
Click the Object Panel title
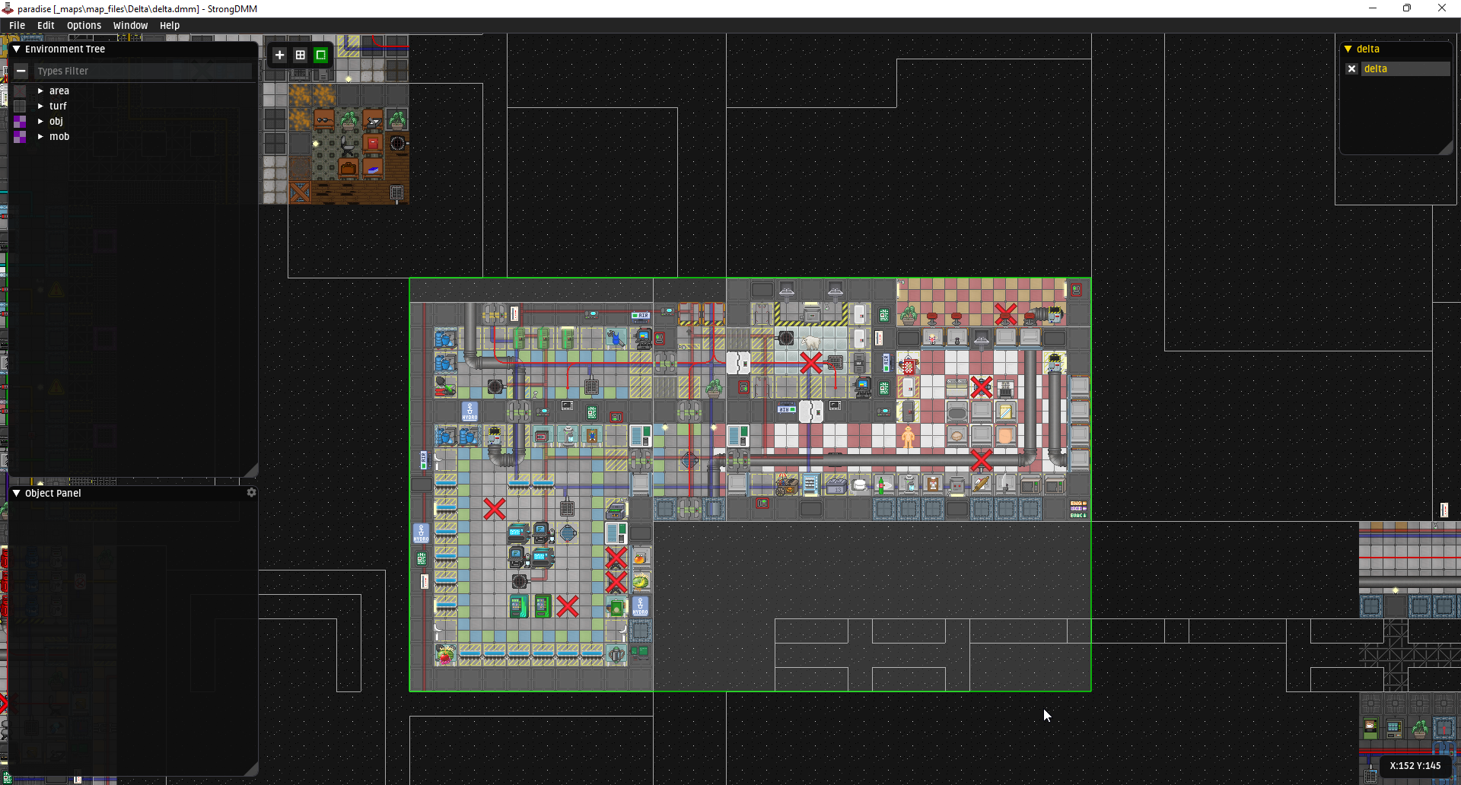[x=53, y=493]
